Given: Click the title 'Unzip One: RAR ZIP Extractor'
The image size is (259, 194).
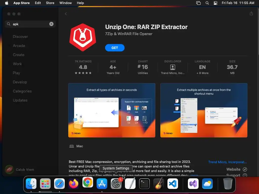Looking at the screenshot, I should 146,27.
